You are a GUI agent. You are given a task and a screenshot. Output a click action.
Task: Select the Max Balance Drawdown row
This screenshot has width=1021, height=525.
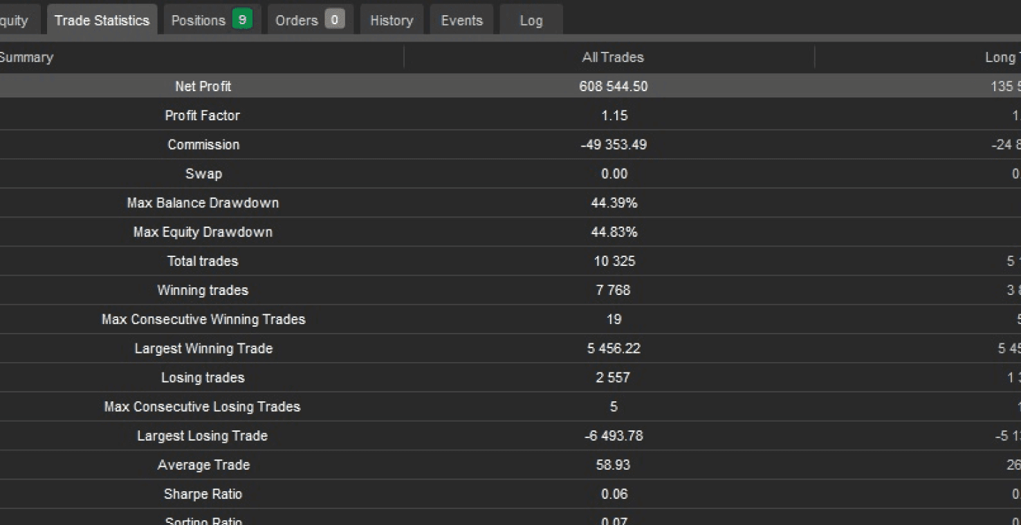coord(510,202)
